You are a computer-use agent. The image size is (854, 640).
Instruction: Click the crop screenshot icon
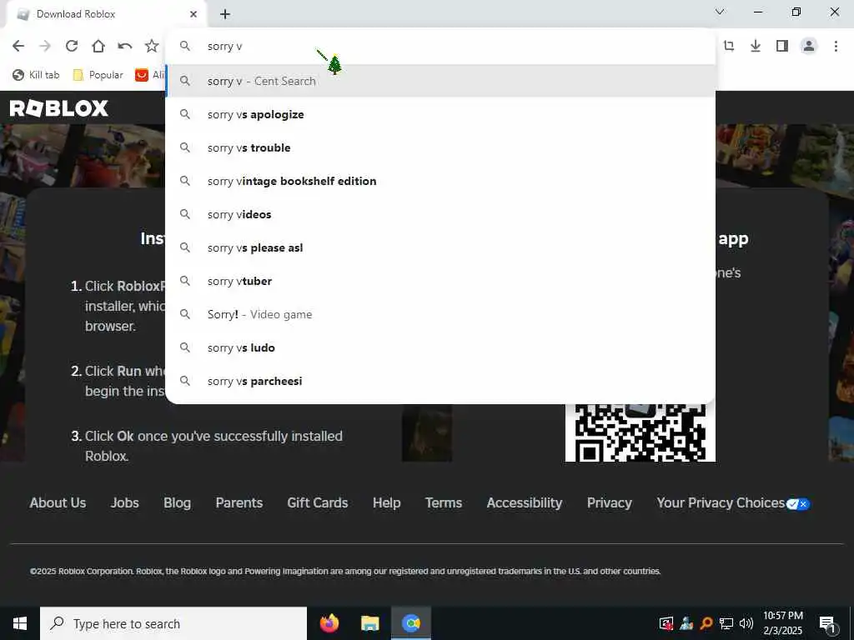click(x=729, y=47)
